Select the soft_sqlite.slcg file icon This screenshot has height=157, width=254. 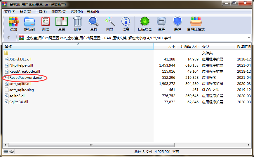pyautogui.click(x=6, y=90)
